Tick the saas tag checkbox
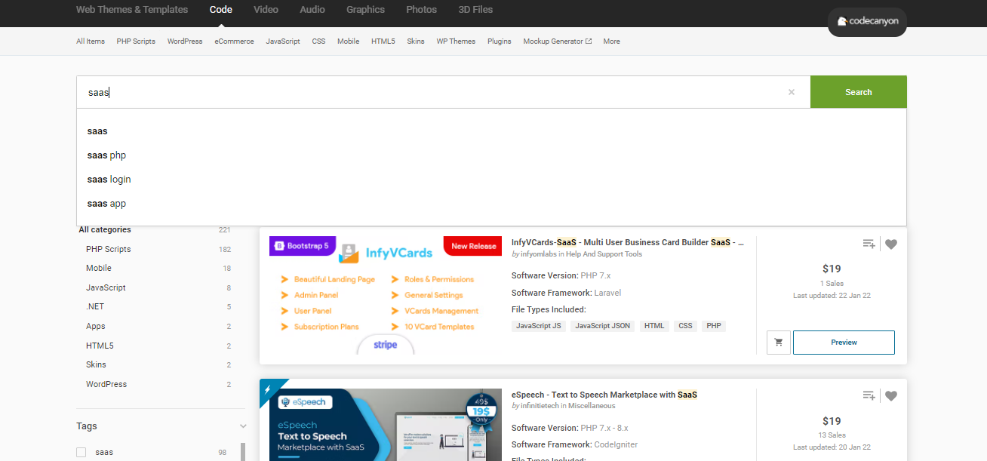Screen dimensions: 987x461 tap(81, 452)
